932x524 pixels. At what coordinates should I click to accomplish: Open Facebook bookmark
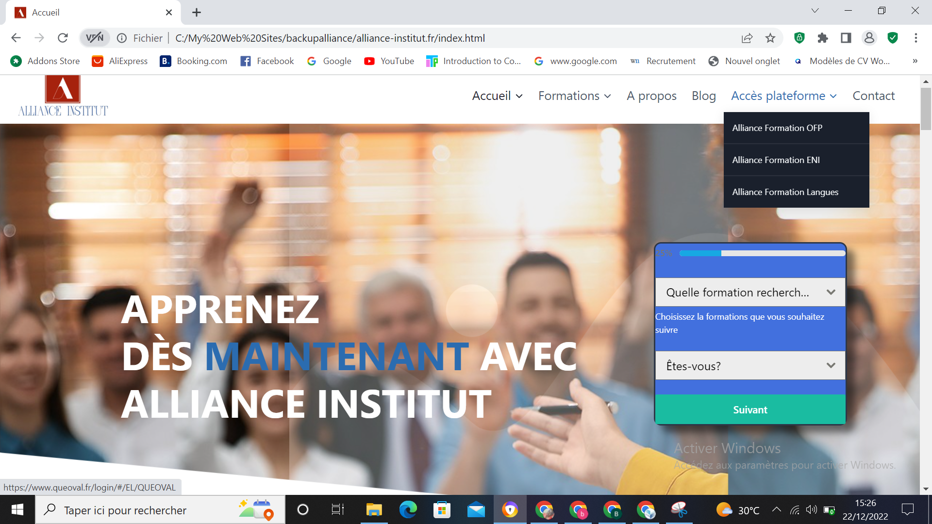267,61
